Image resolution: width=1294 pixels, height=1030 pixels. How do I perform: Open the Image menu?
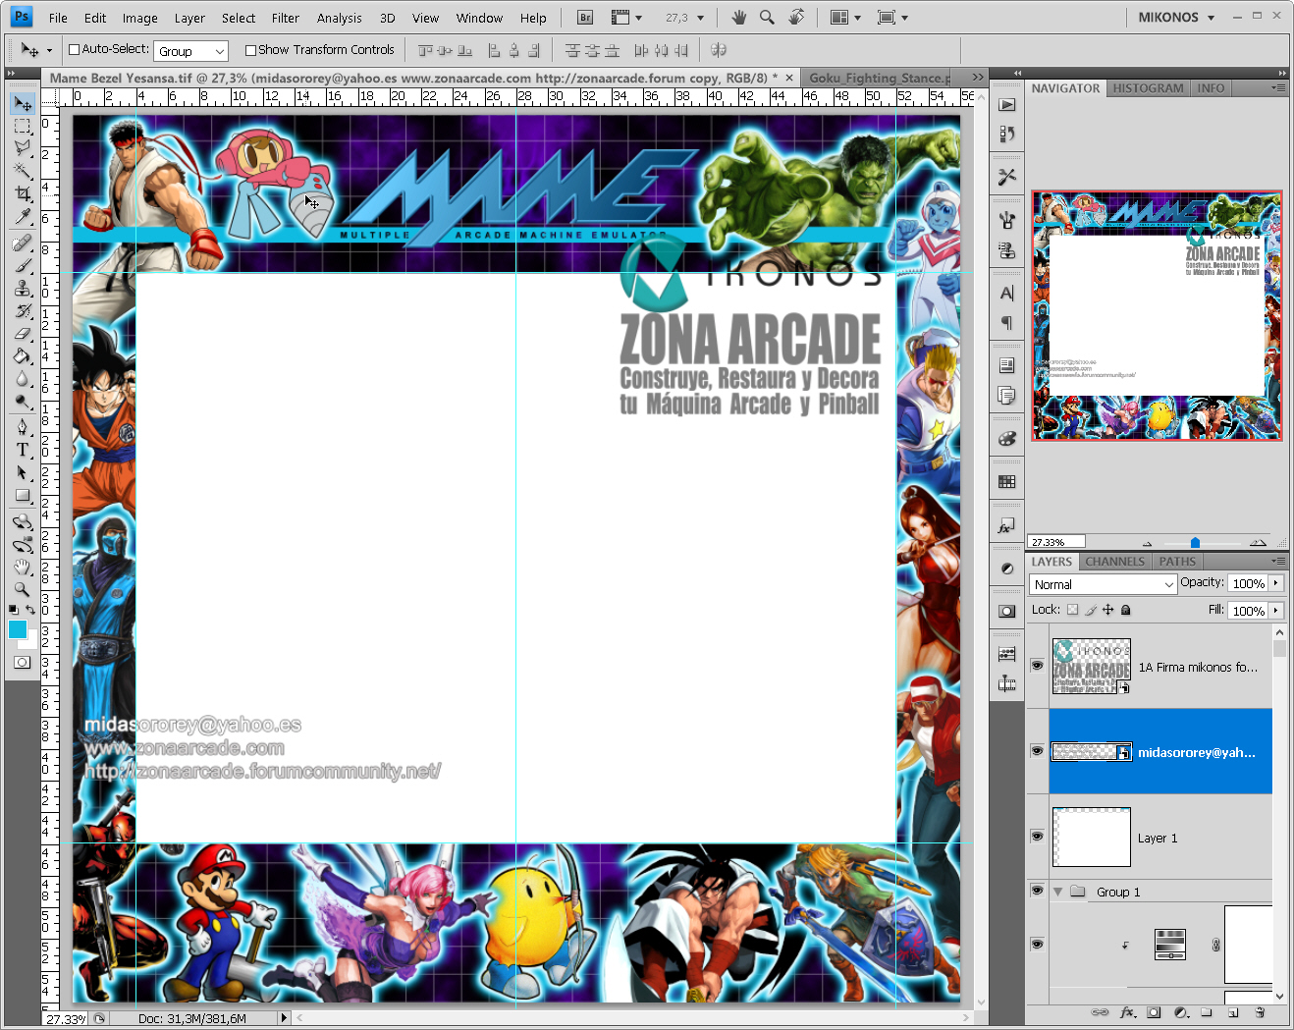139,18
